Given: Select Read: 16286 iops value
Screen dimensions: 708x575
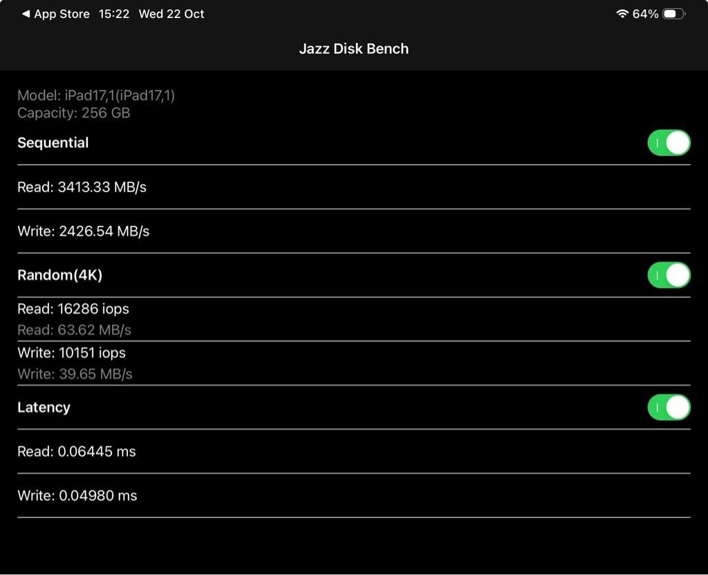Looking at the screenshot, I should click(73, 309).
